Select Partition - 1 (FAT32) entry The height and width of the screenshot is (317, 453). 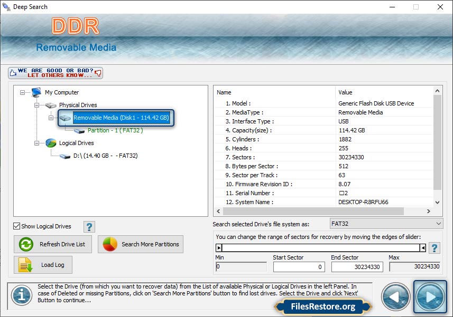pos(115,130)
